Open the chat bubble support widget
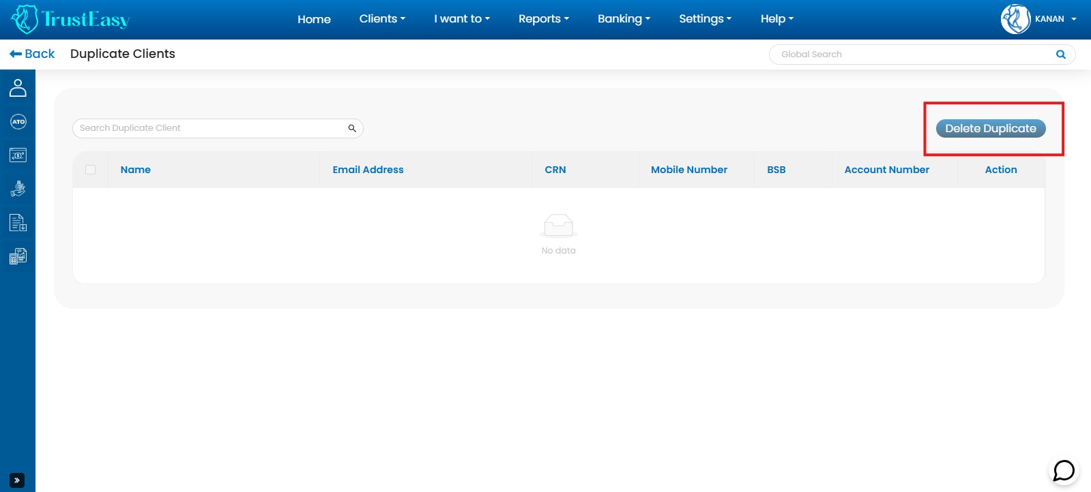The image size is (1091, 492). (x=1063, y=470)
